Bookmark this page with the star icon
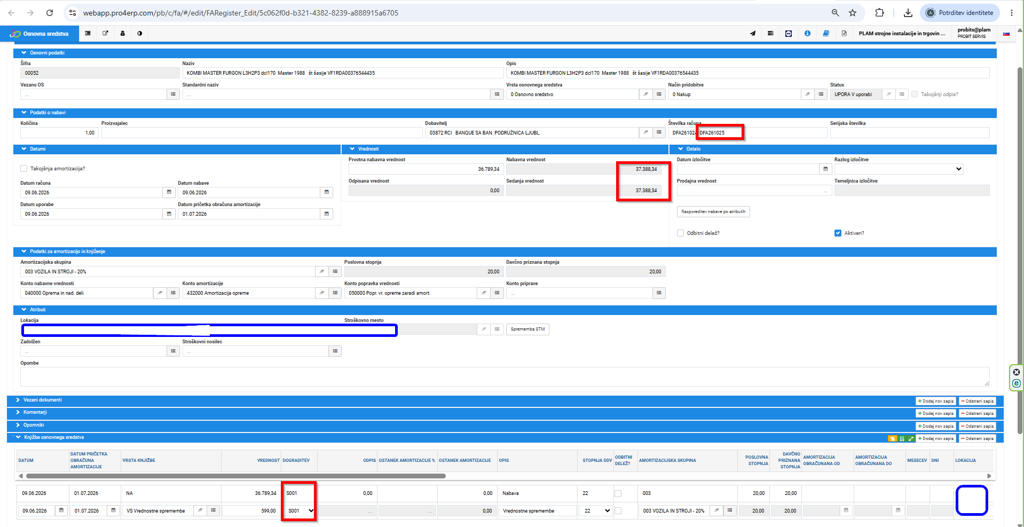 coord(853,13)
